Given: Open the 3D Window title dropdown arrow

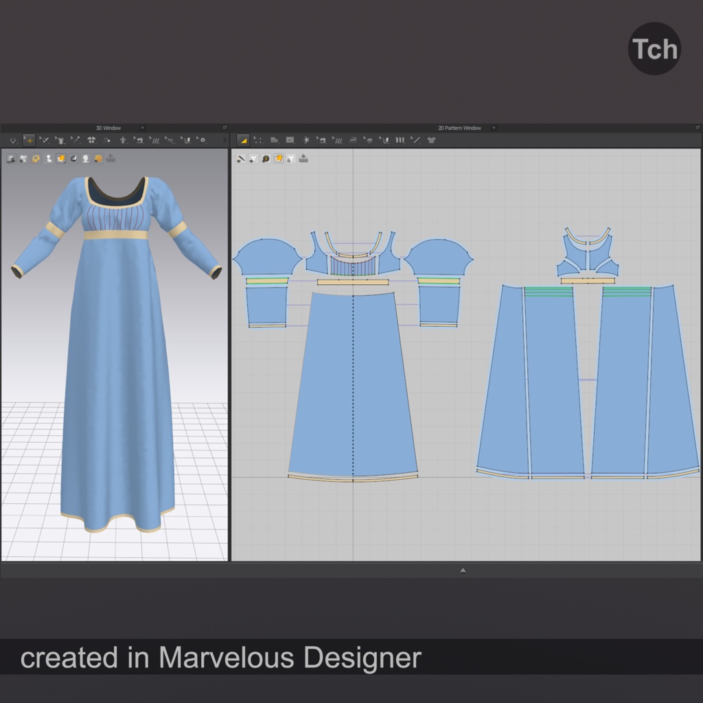Looking at the screenshot, I should pos(142,128).
